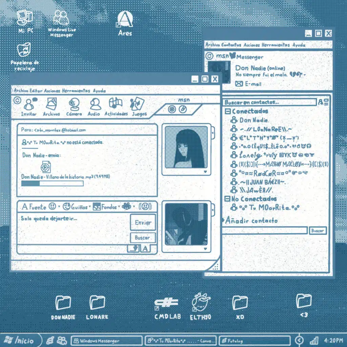
Task: Click Buscar button in conversation window
Action: [x=143, y=238]
